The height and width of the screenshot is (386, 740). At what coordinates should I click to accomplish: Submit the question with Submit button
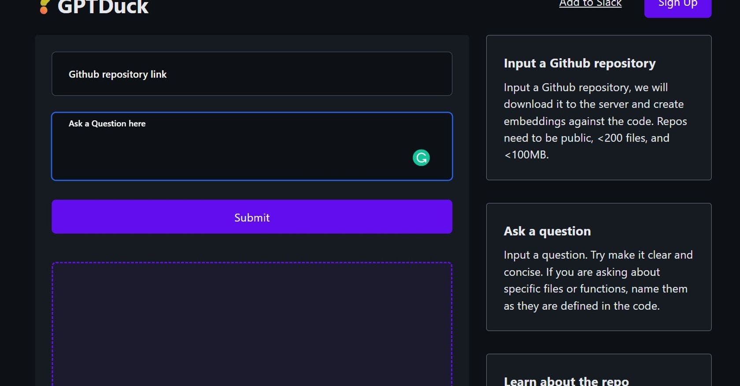(x=252, y=217)
